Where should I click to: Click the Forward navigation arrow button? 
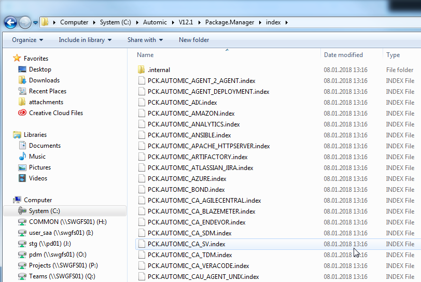click(25, 22)
